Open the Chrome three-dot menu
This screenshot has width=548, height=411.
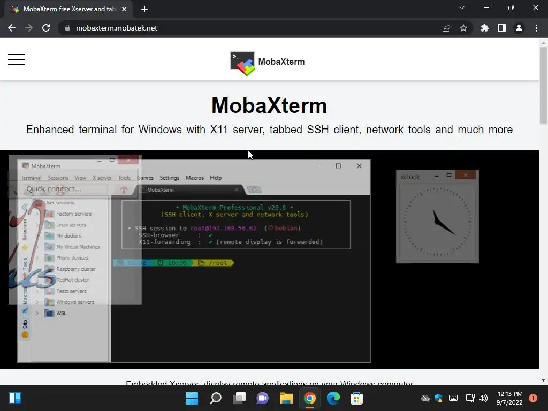tap(536, 28)
